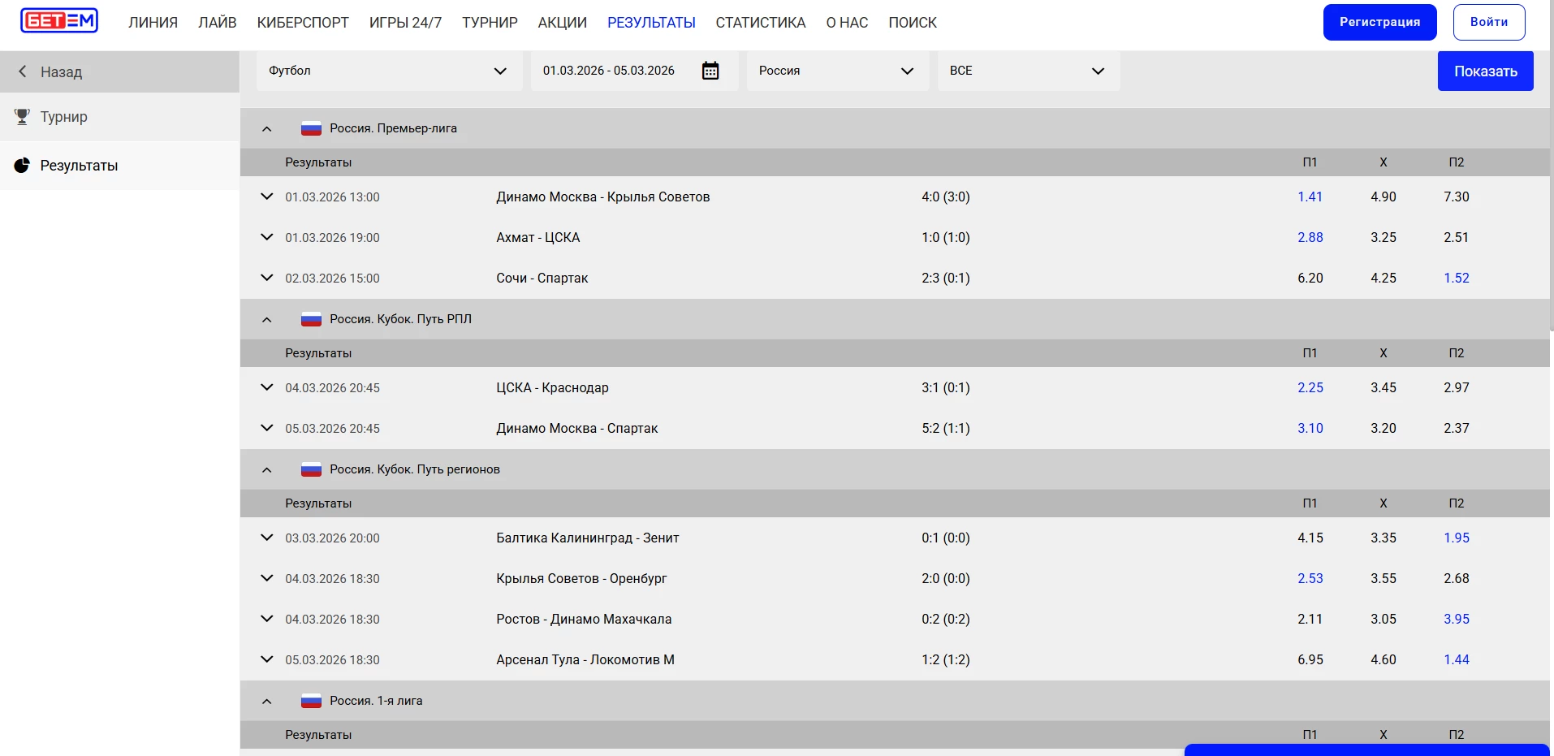Click the flag beside Кубок. Путь регионов
1554x756 pixels.
coord(311,469)
